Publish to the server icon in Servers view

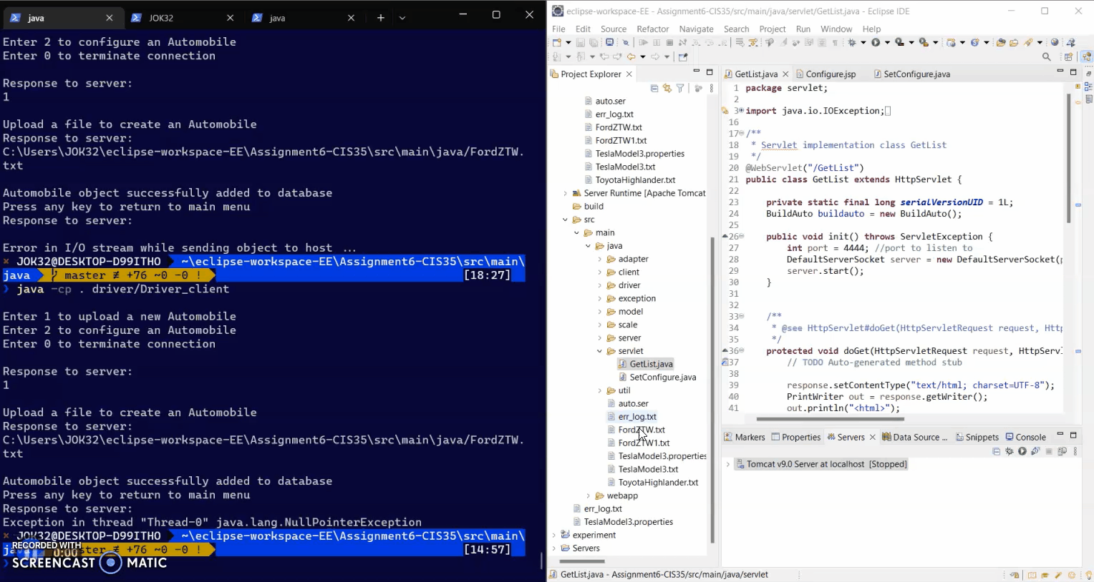pos(1062,451)
